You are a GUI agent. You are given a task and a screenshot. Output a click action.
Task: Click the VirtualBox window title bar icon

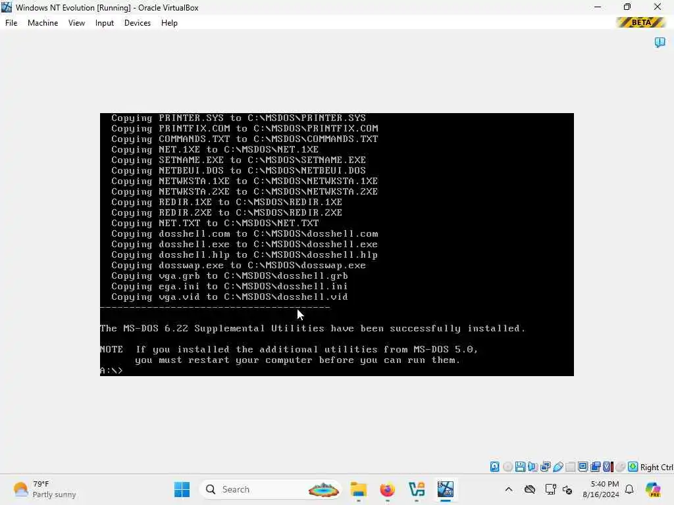[7, 7]
